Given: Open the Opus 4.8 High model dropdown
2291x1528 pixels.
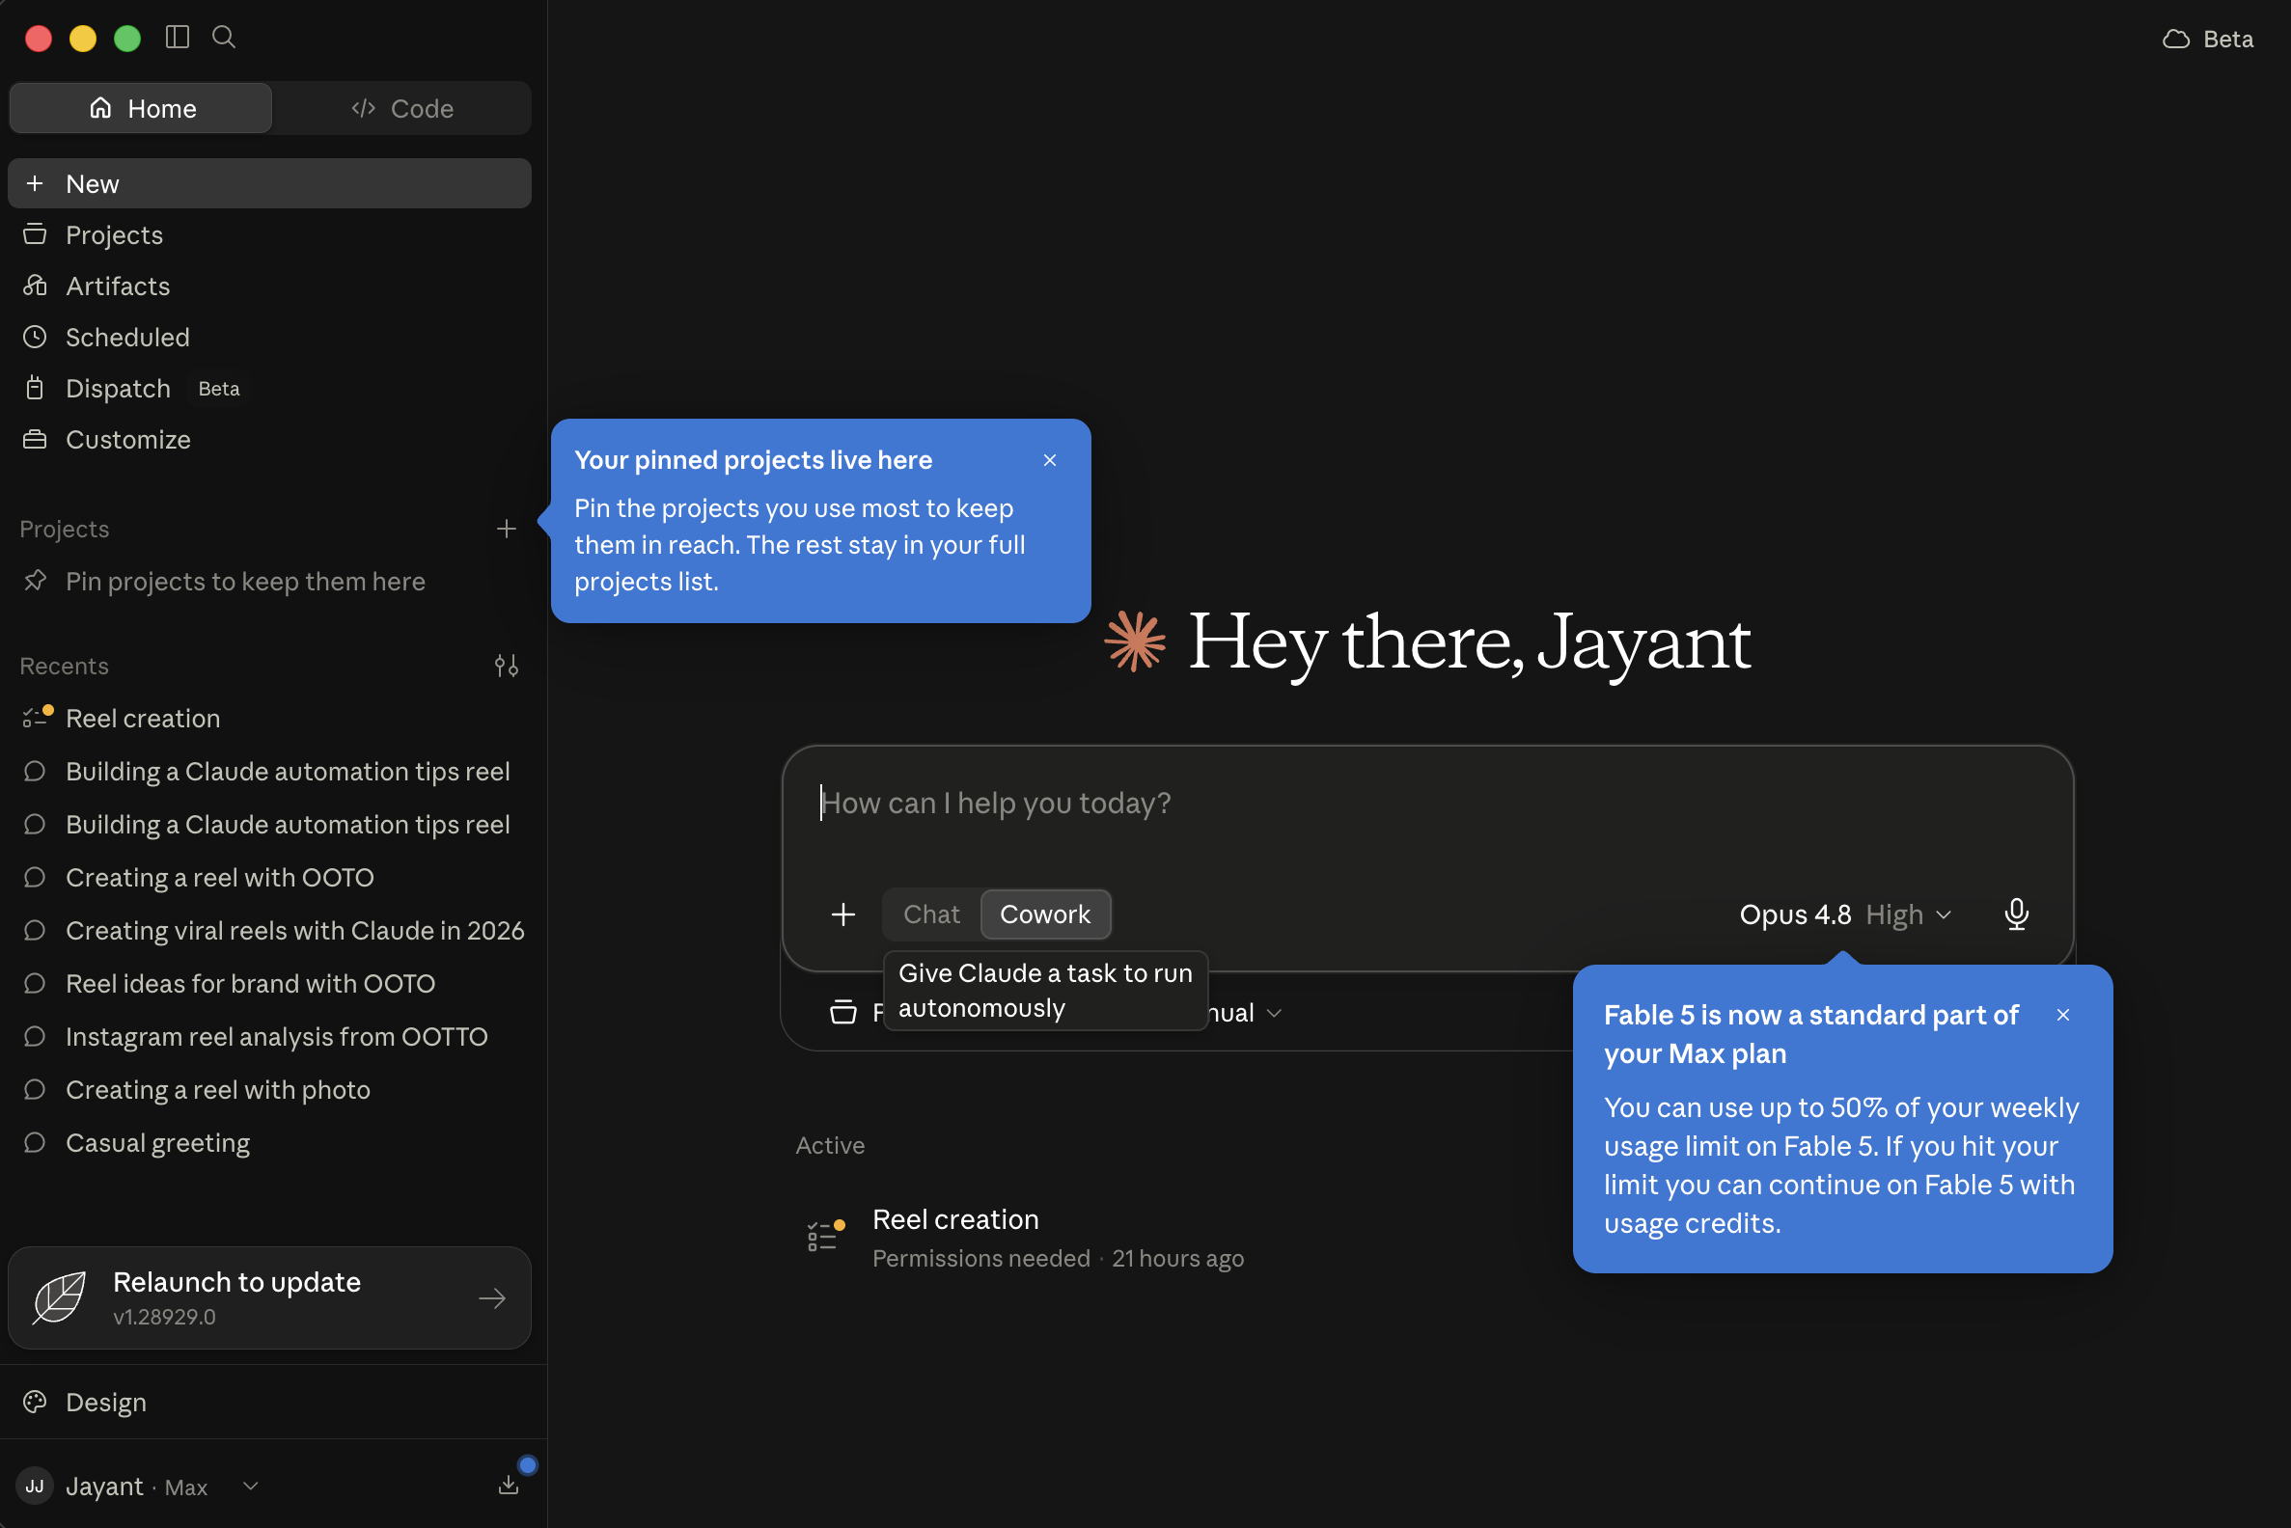Looking at the screenshot, I should point(1845,915).
